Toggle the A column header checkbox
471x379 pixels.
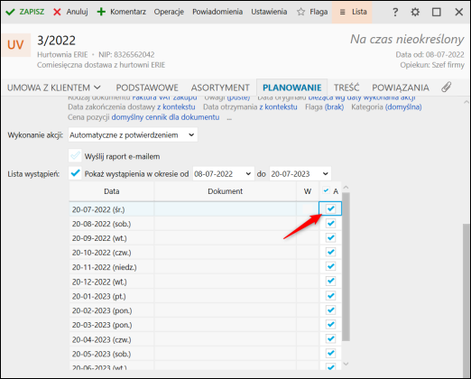tap(326, 190)
